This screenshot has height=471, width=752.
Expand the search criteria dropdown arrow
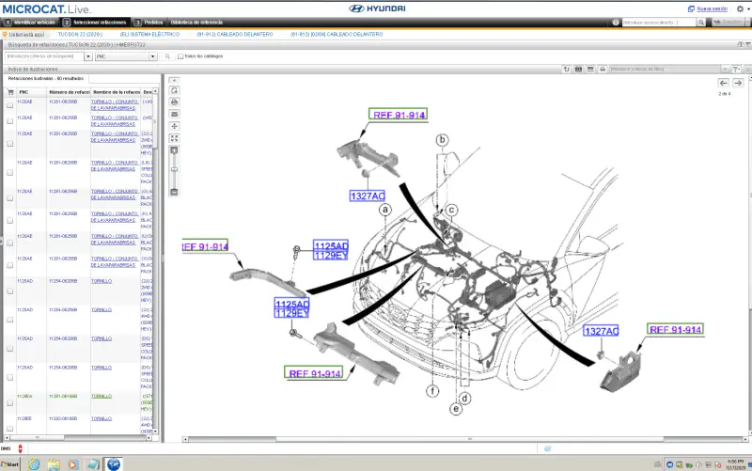[x=89, y=56]
